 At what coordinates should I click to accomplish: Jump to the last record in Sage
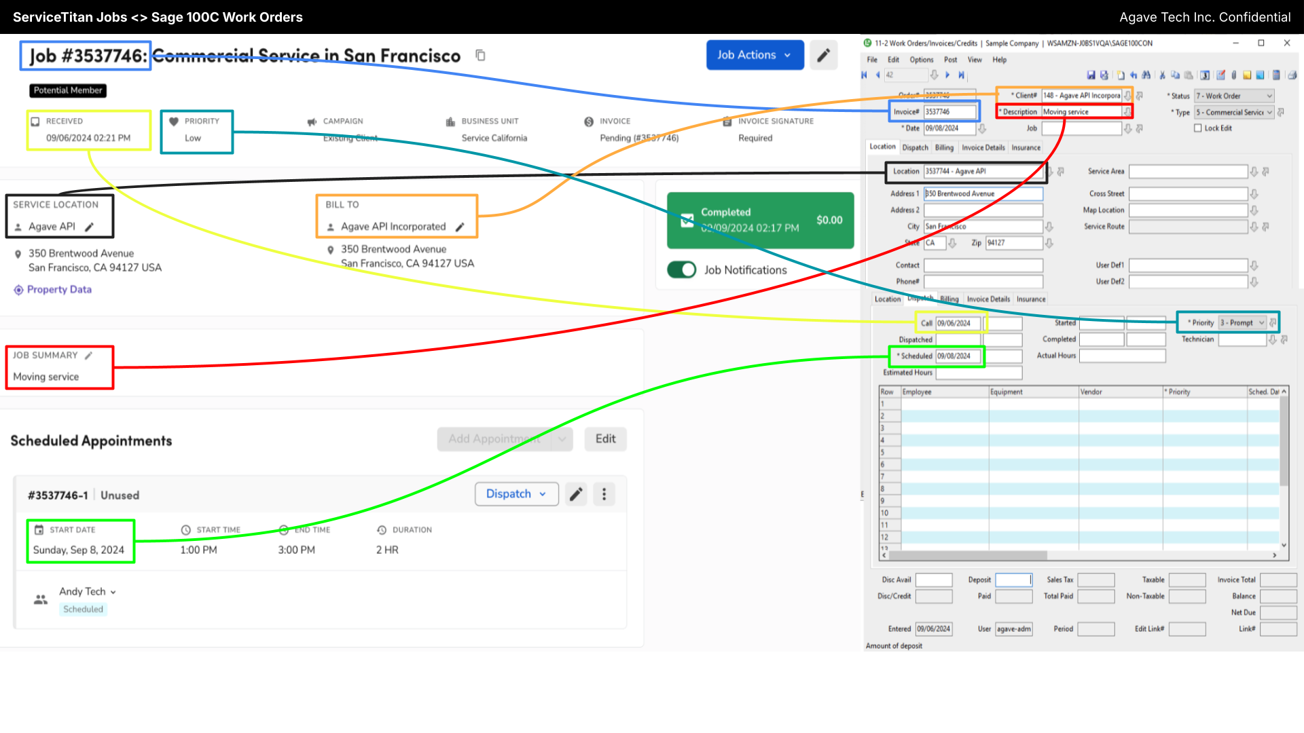point(961,75)
